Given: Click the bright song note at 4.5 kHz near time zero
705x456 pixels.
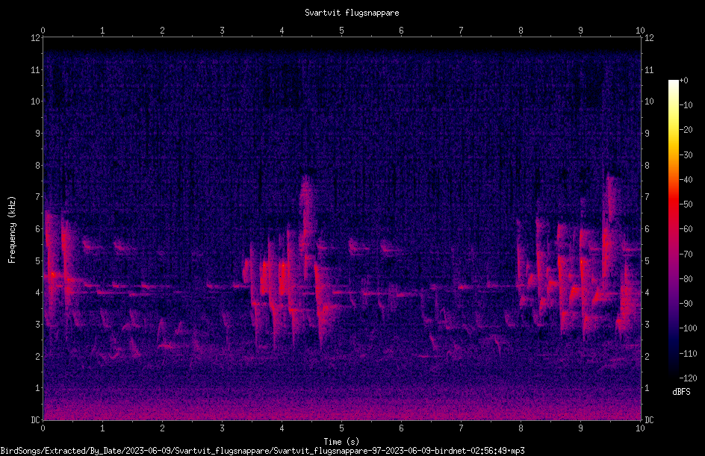Looking at the screenshot, I should [52, 275].
